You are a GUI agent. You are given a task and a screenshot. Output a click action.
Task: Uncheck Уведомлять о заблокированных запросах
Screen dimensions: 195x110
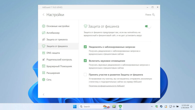(85, 47)
